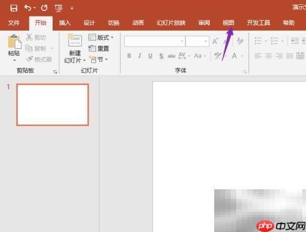Center text alignment icon
306x232 pixels.
tap(269, 56)
